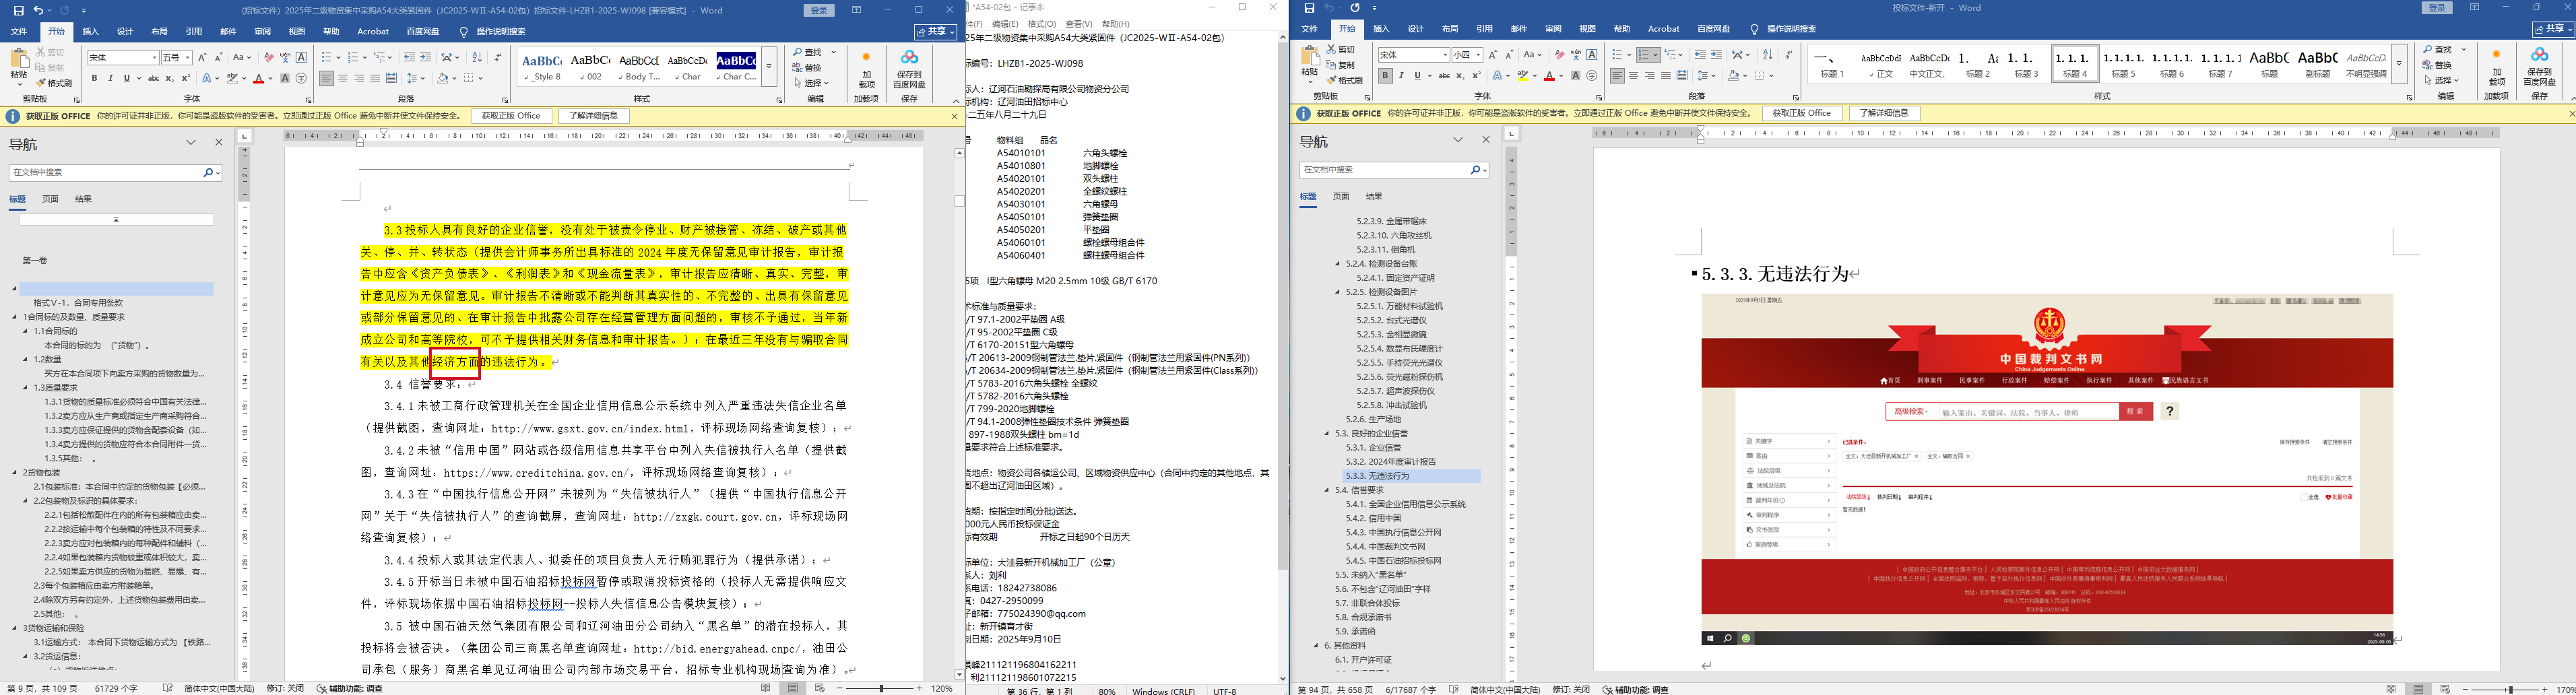
Task: Apply bullet list in 招标文件 Word window
Action: [x=327, y=57]
